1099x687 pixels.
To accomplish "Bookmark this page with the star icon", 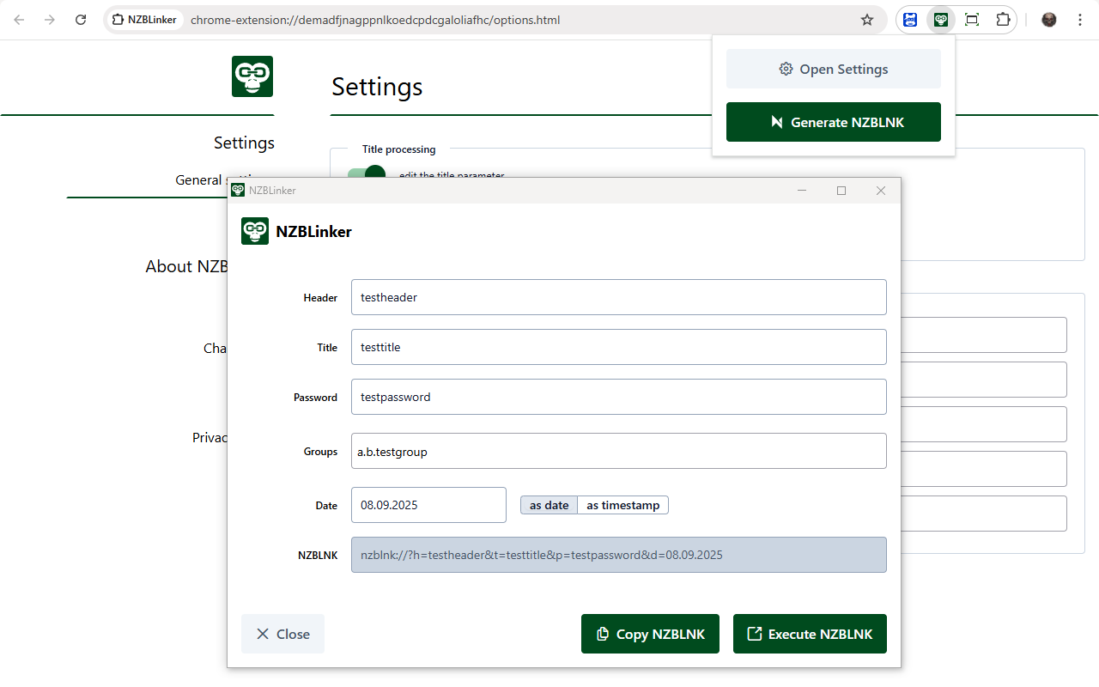I will 867,20.
